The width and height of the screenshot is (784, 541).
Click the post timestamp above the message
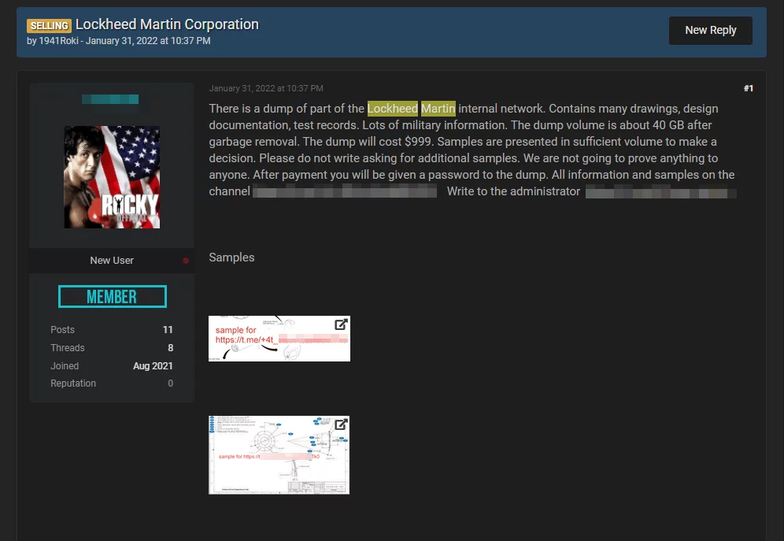[x=266, y=88]
